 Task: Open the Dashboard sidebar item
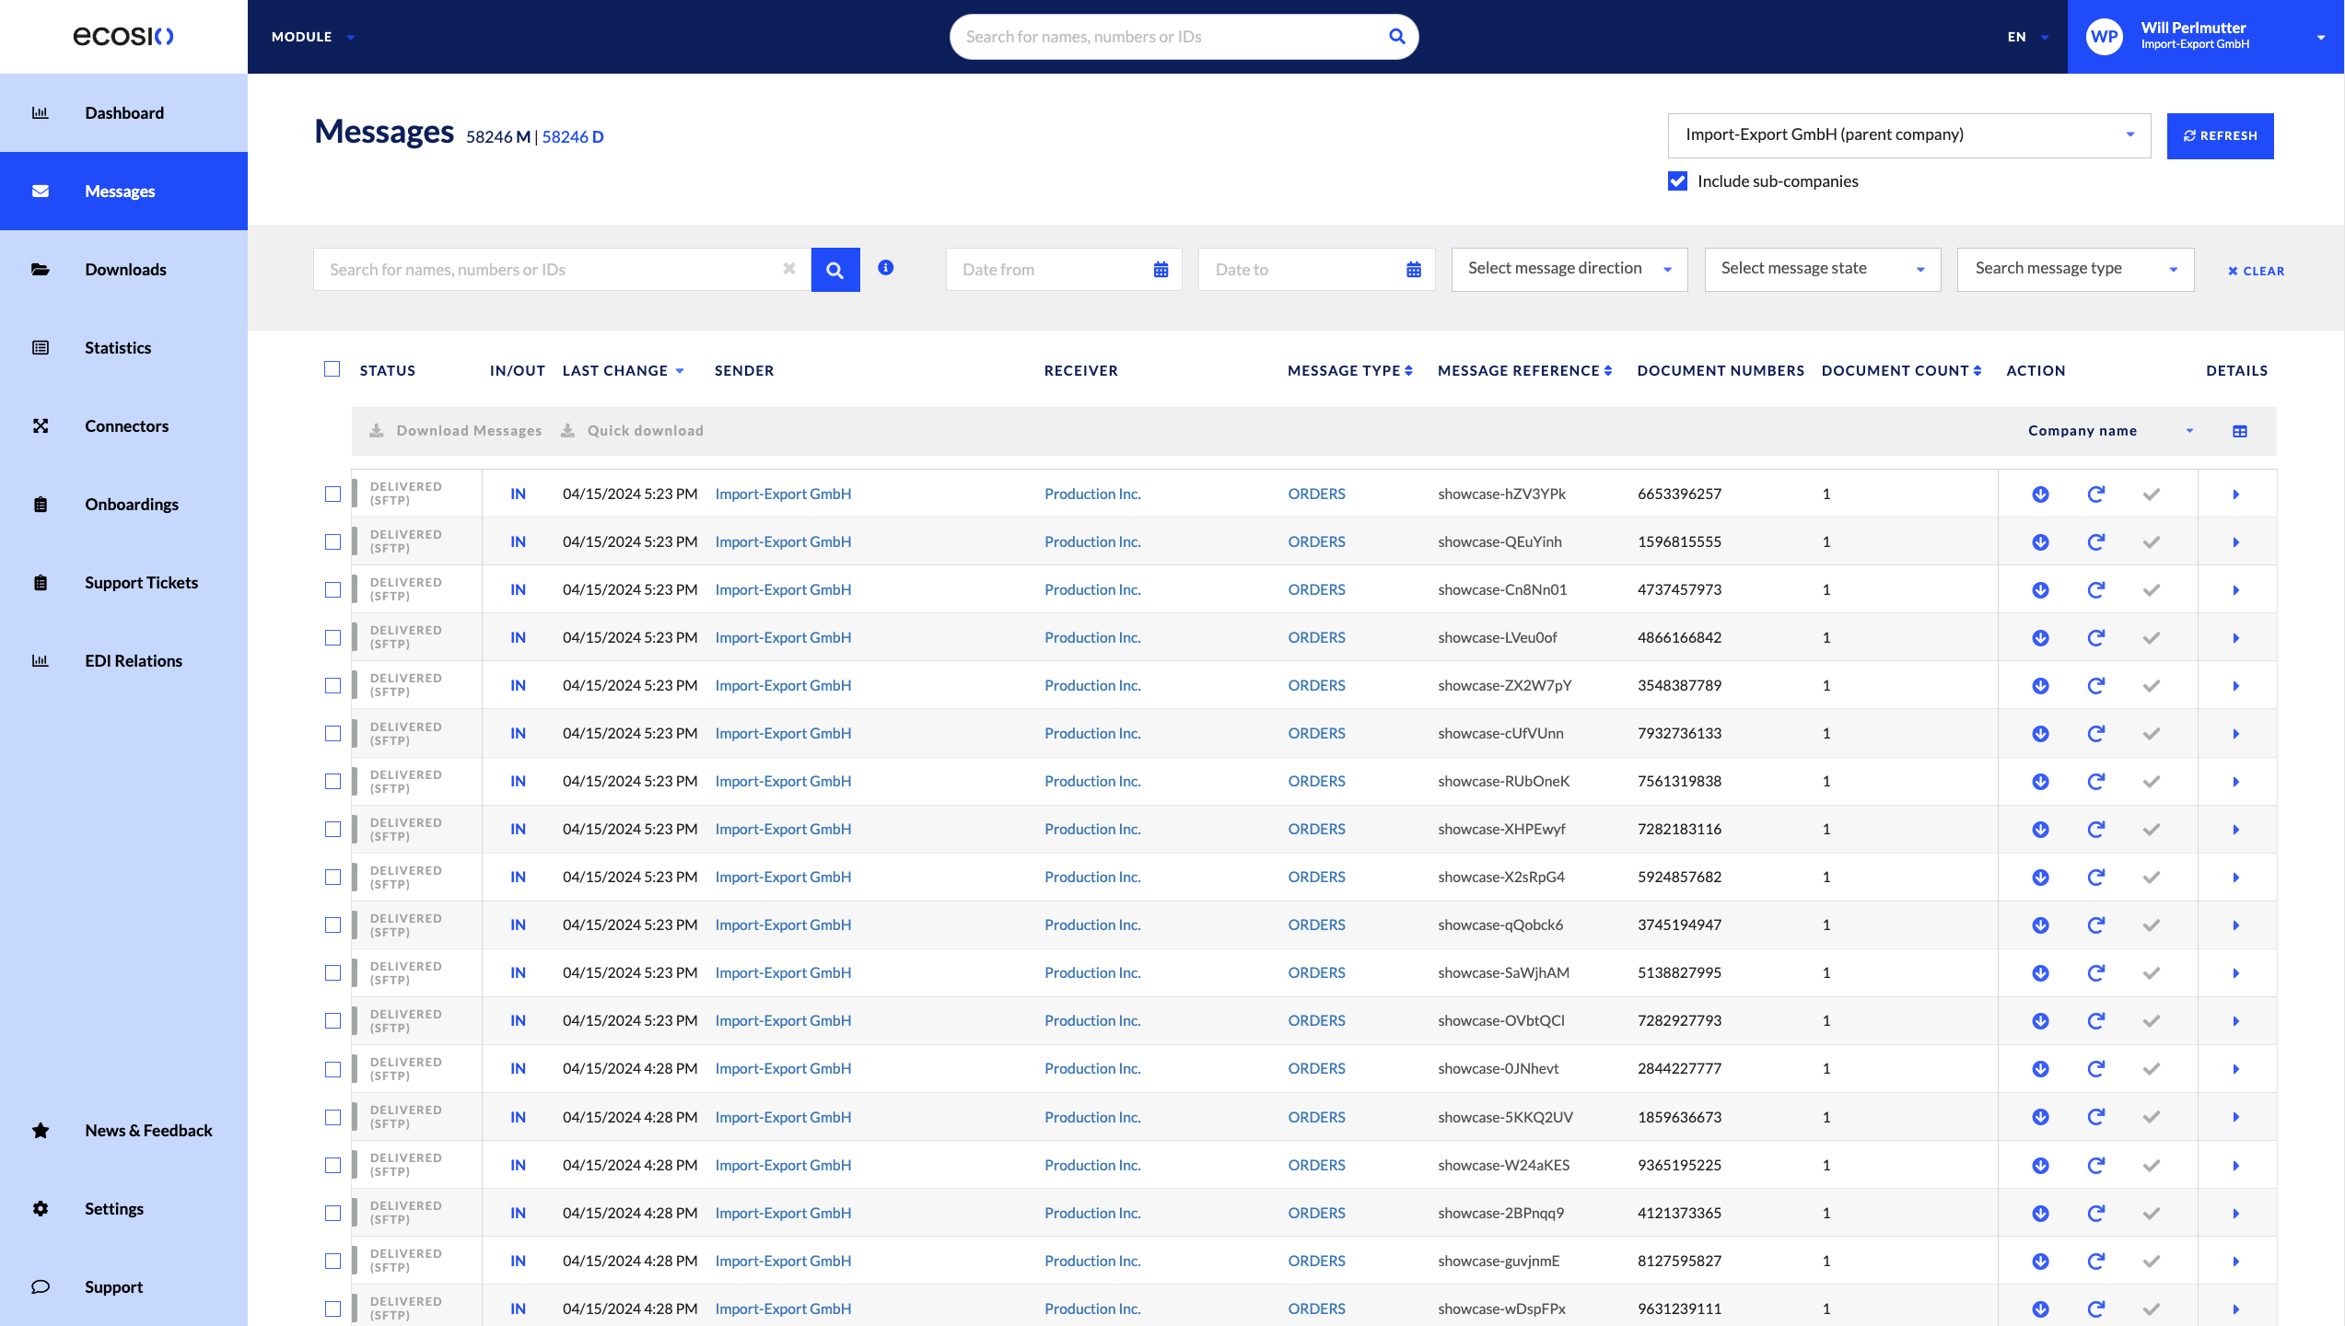click(x=123, y=112)
